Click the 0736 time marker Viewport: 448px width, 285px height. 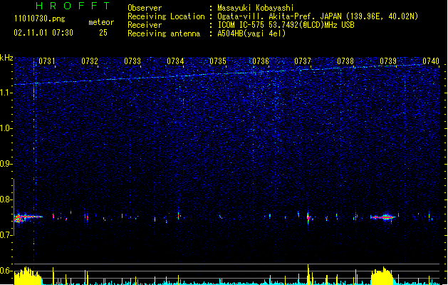coord(261,61)
